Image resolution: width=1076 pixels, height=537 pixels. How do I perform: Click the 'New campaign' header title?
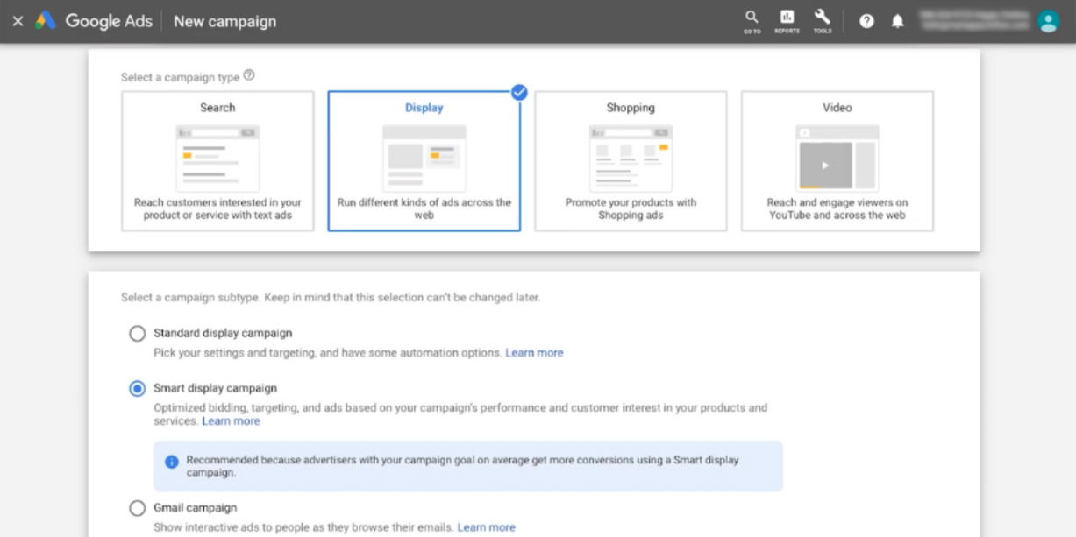coord(224,21)
